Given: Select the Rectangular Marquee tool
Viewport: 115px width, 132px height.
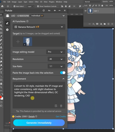Looking at the screenshot, I should (x=1, y=18).
